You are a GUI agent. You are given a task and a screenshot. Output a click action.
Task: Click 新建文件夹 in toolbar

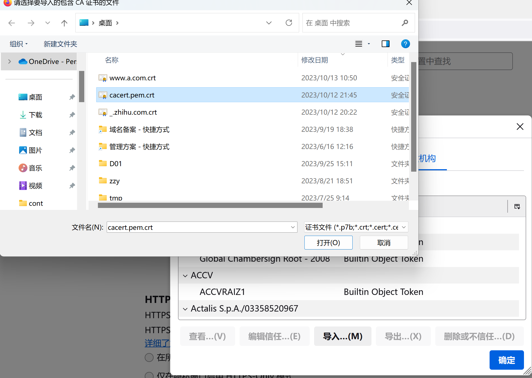click(60, 44)
